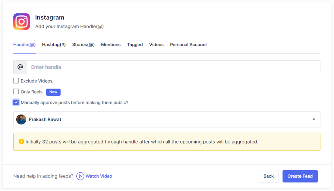334x191 pixels.
Task: Open the Prakash Rawat account dropdown
Action: coord(166,119)
